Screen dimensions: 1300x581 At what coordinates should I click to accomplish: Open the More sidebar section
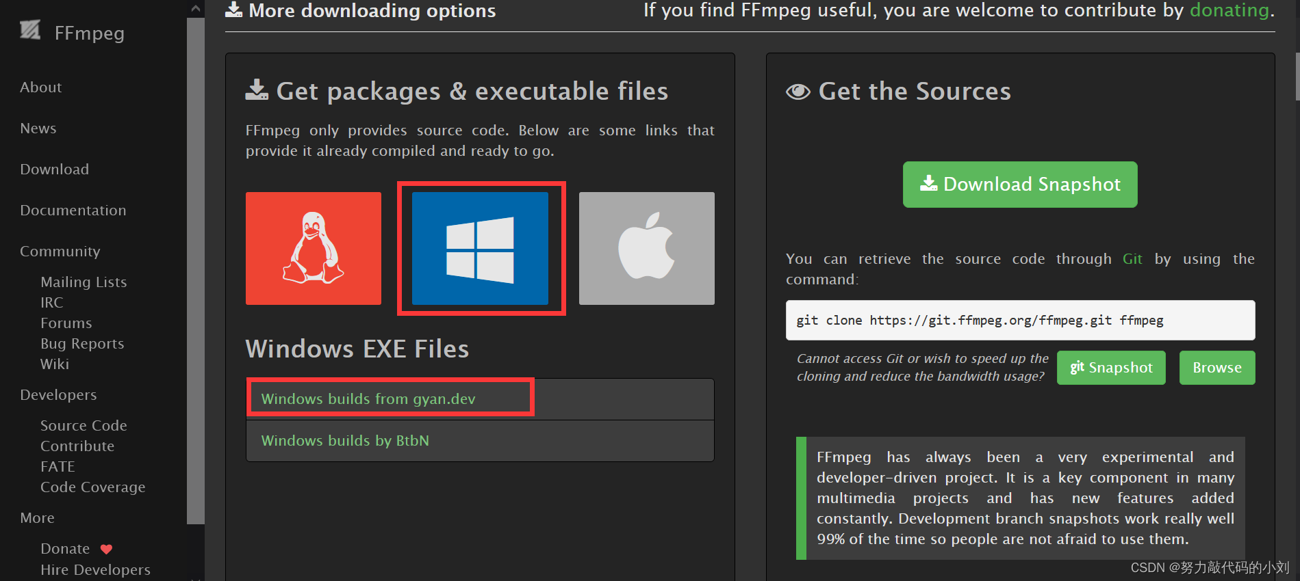coord(38,518)
